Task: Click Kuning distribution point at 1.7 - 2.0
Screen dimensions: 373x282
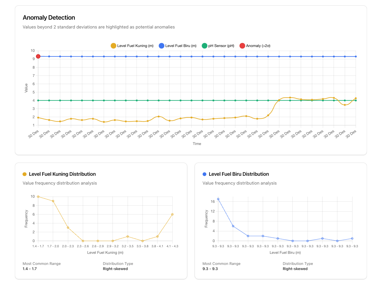Action: 53,201
